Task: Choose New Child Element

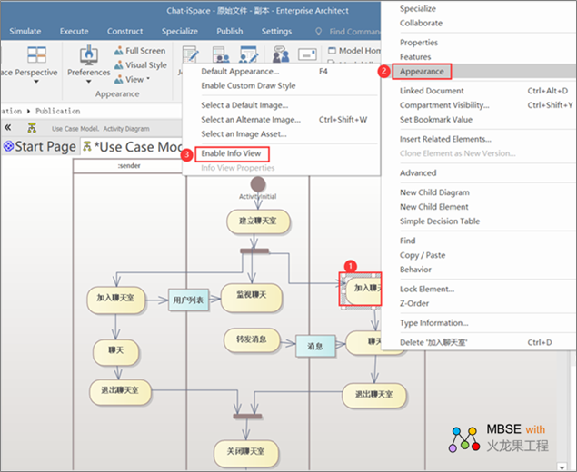Action: coord(434,207)
